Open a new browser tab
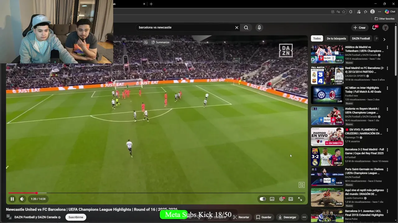The image size is (398, 223). 151,4
